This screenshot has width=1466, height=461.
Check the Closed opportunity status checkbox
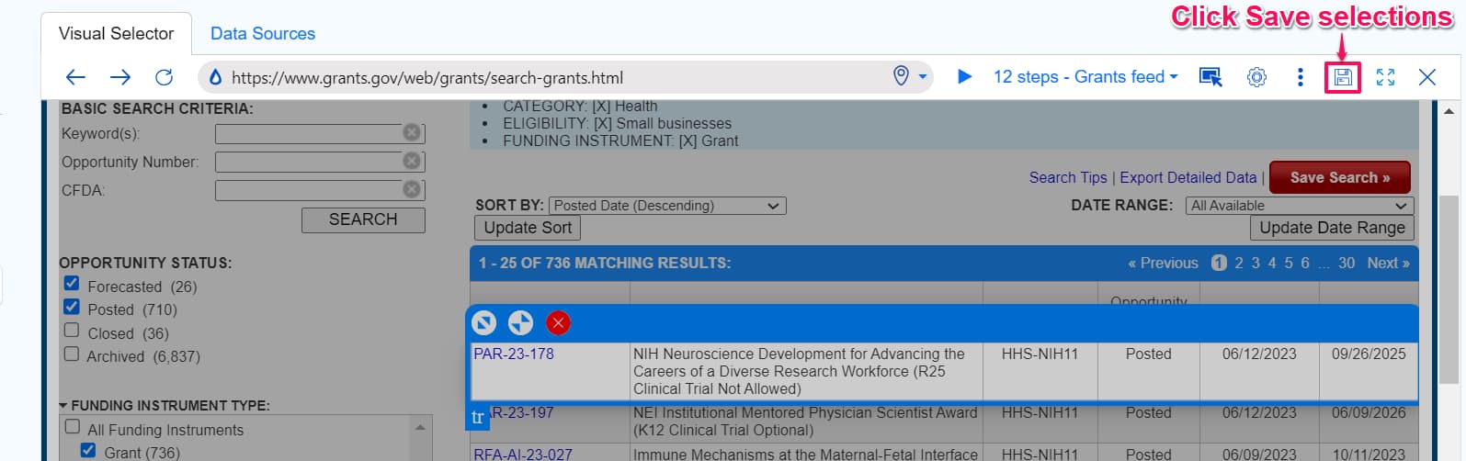click(72, 331)
